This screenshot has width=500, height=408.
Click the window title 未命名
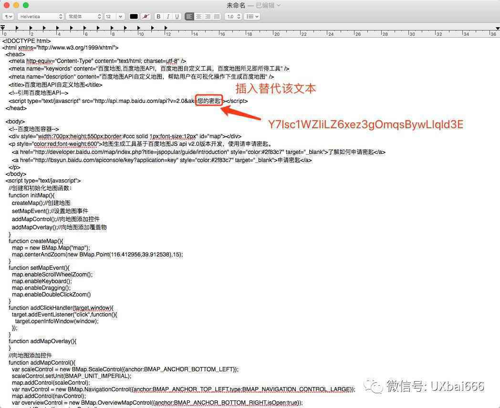coord(236,5)
